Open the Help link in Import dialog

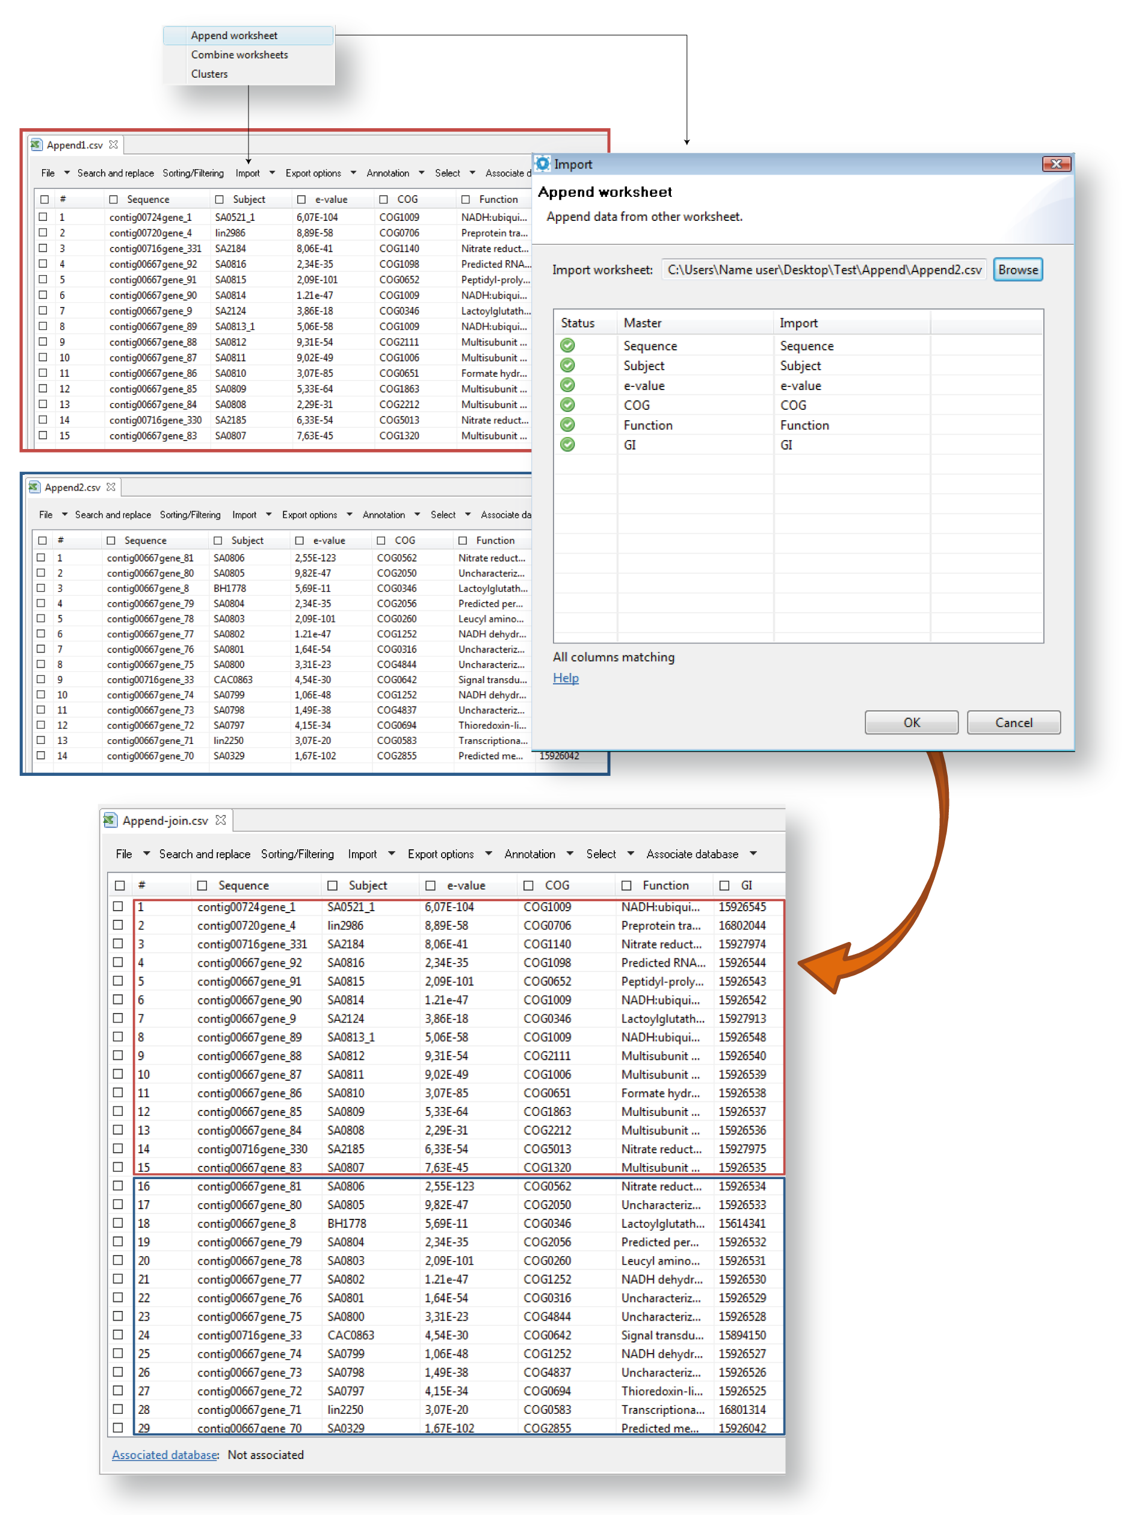(x=566, y=678)
